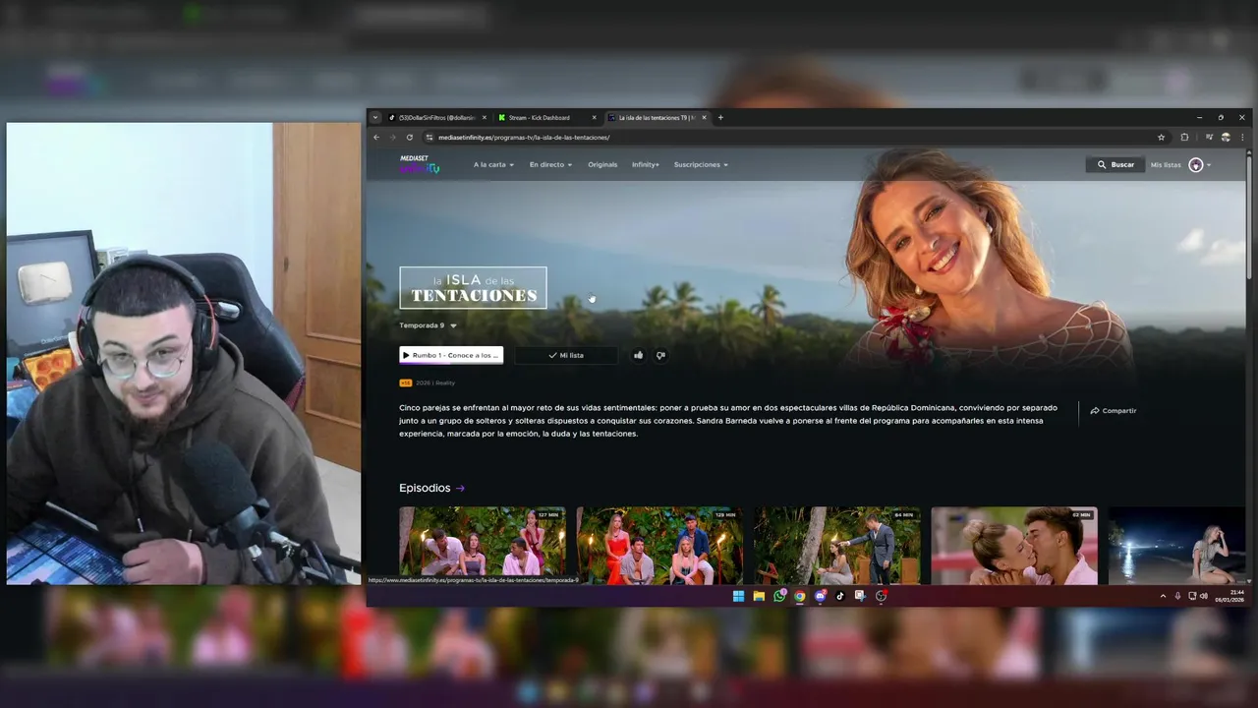This screenshot has width=1258, height=708.
Task: Expand the A la carta menu
Action: [493, 165]
